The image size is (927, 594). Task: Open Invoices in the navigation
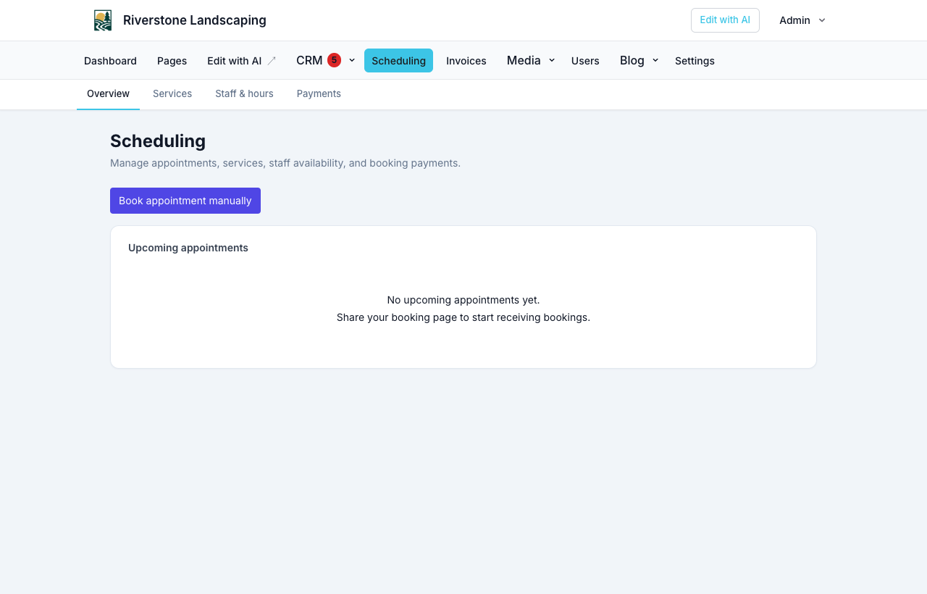tap(466, 61)
